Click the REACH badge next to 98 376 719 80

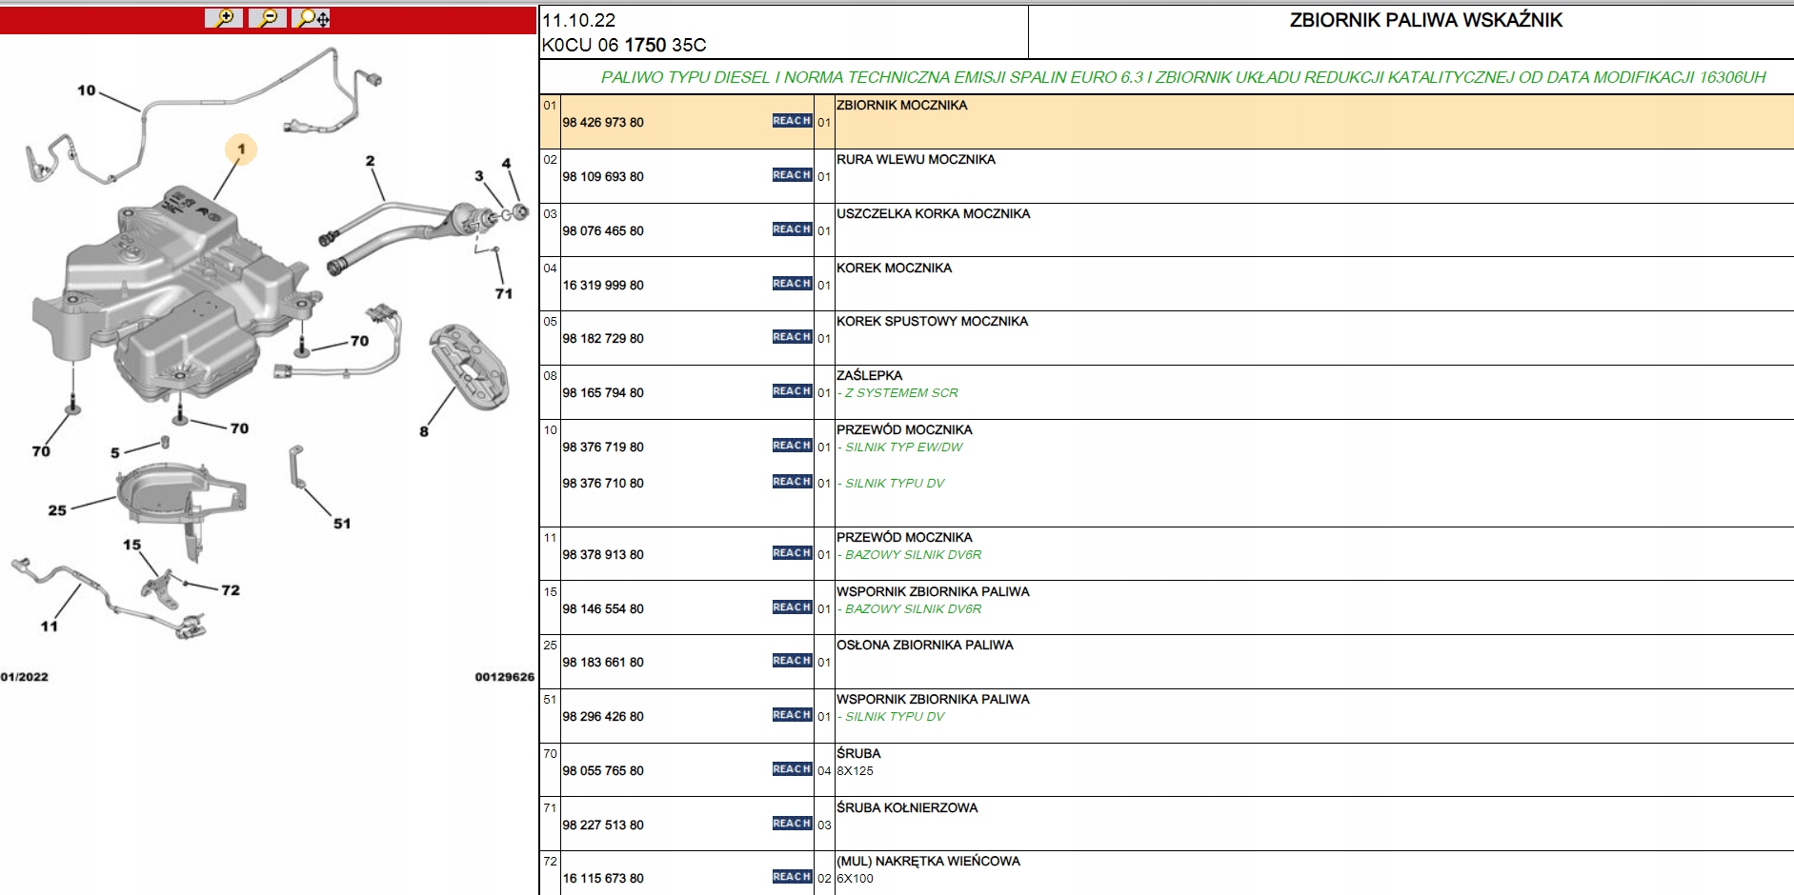tap(792, 446)
